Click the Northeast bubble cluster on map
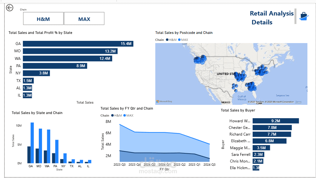 pos(261,71)
